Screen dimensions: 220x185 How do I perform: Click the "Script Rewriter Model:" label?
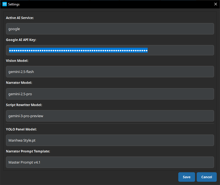point(24,105)
